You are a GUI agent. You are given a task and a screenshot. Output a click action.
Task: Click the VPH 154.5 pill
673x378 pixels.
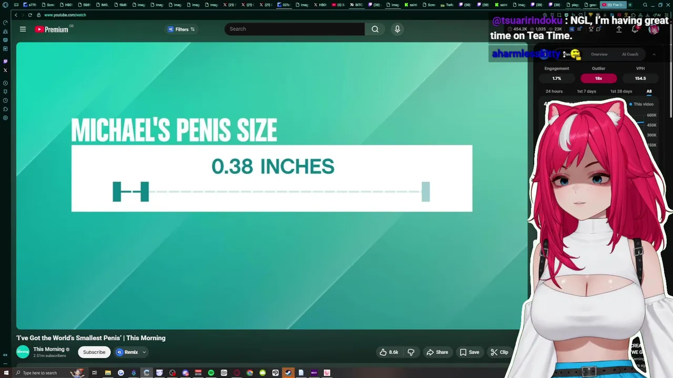pos(640,78)
